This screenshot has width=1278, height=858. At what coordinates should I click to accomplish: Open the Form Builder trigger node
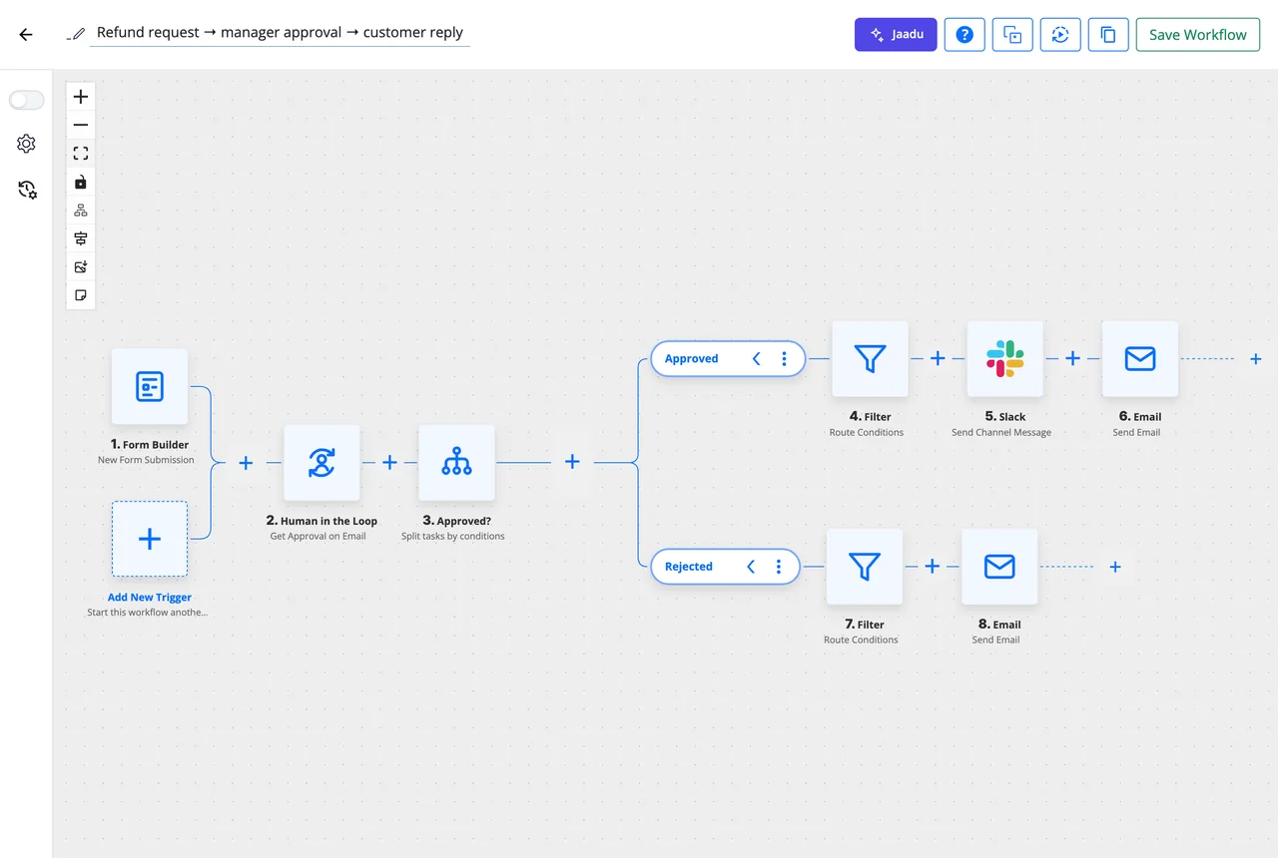150,386
